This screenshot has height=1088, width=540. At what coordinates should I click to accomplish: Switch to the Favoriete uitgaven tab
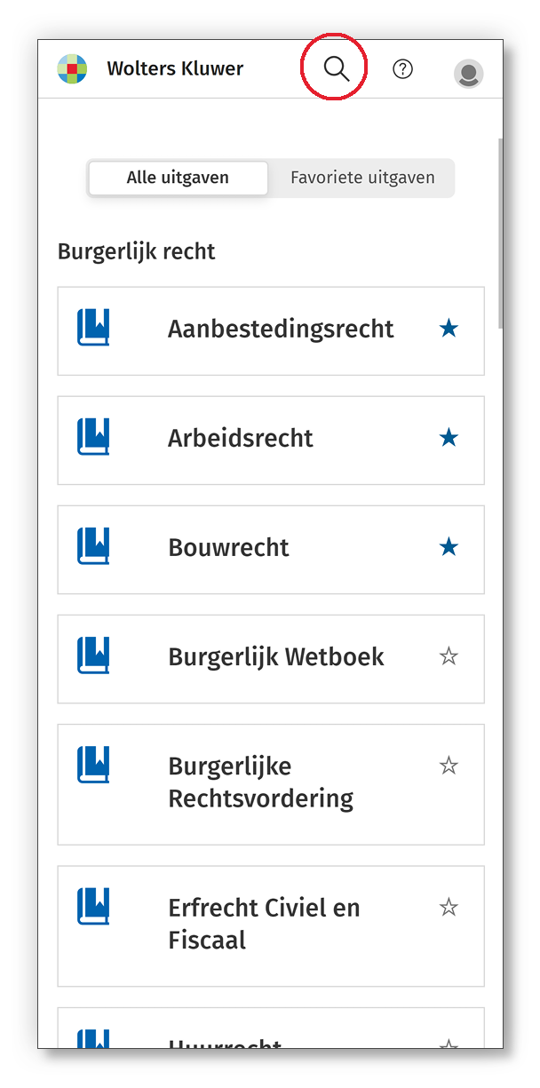coord(362,178)
